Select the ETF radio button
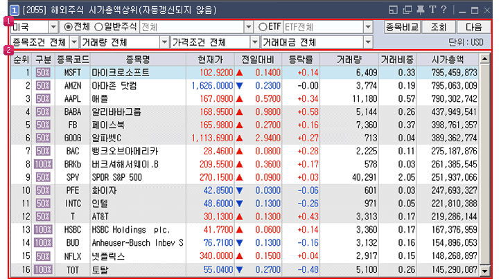 [x=263, y=27]
